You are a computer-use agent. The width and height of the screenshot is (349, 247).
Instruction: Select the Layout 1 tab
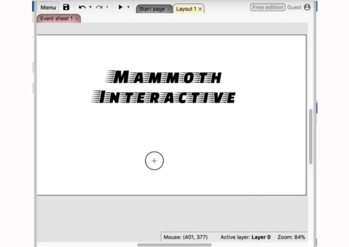[186, 9]
